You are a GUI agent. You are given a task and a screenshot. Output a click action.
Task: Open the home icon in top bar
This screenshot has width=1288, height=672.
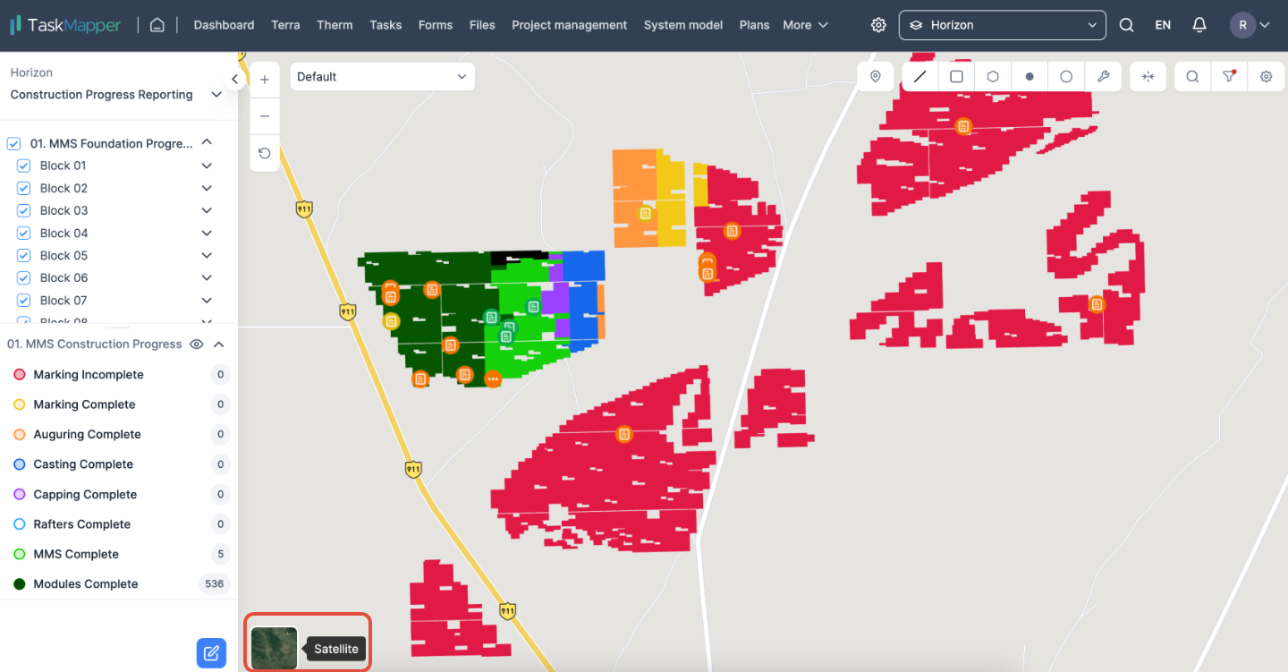coord(157,25)
